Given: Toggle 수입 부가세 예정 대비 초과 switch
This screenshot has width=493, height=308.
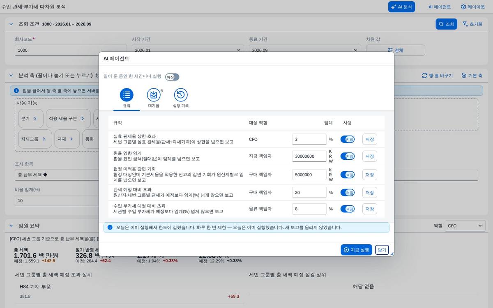Looking at the screenshot, I should tap(348, 209).
